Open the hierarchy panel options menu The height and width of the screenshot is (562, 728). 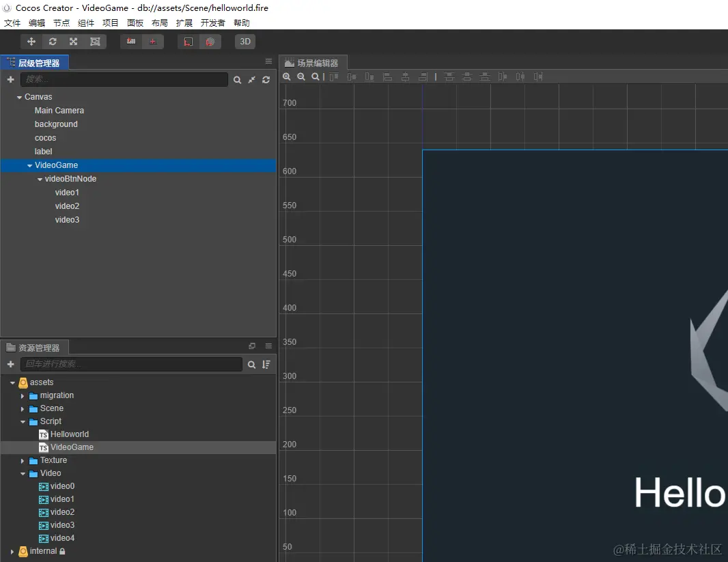(268, 61)
